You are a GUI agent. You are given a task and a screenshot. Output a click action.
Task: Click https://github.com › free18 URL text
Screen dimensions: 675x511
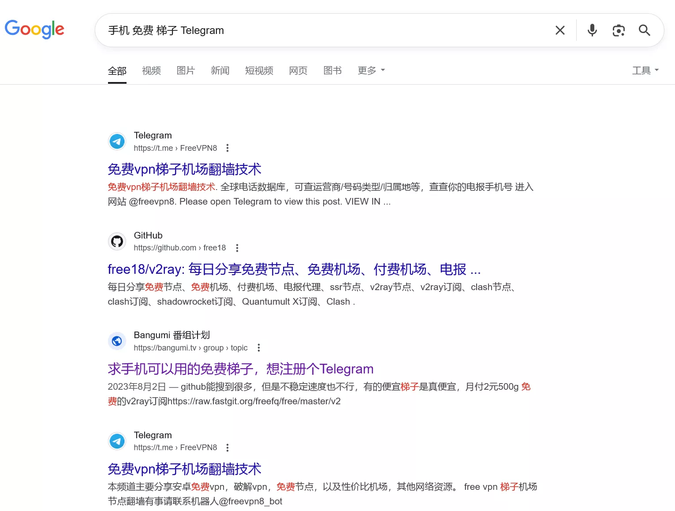(x=180, y=248)
